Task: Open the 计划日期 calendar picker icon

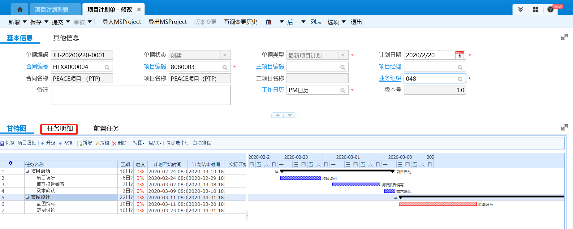Action: coord(460,55)
